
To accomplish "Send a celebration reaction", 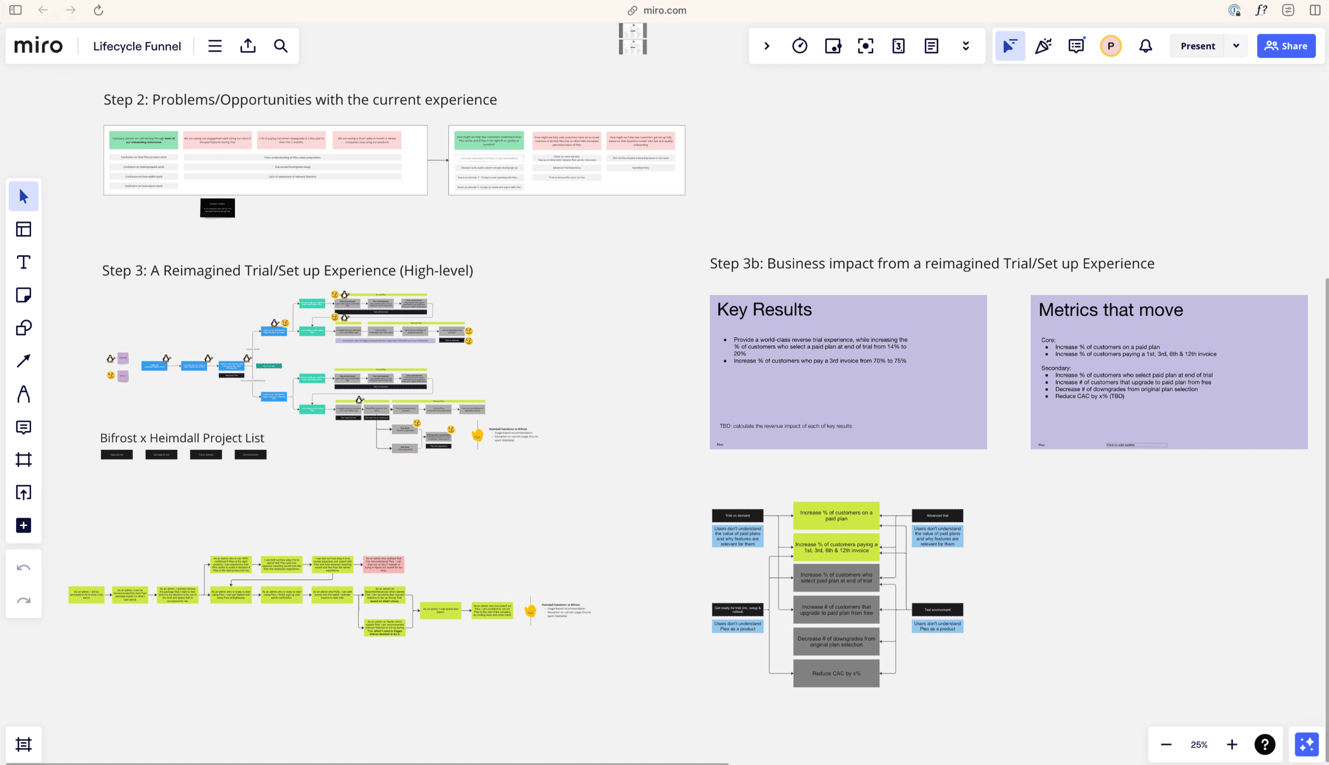I will 1043,46.
